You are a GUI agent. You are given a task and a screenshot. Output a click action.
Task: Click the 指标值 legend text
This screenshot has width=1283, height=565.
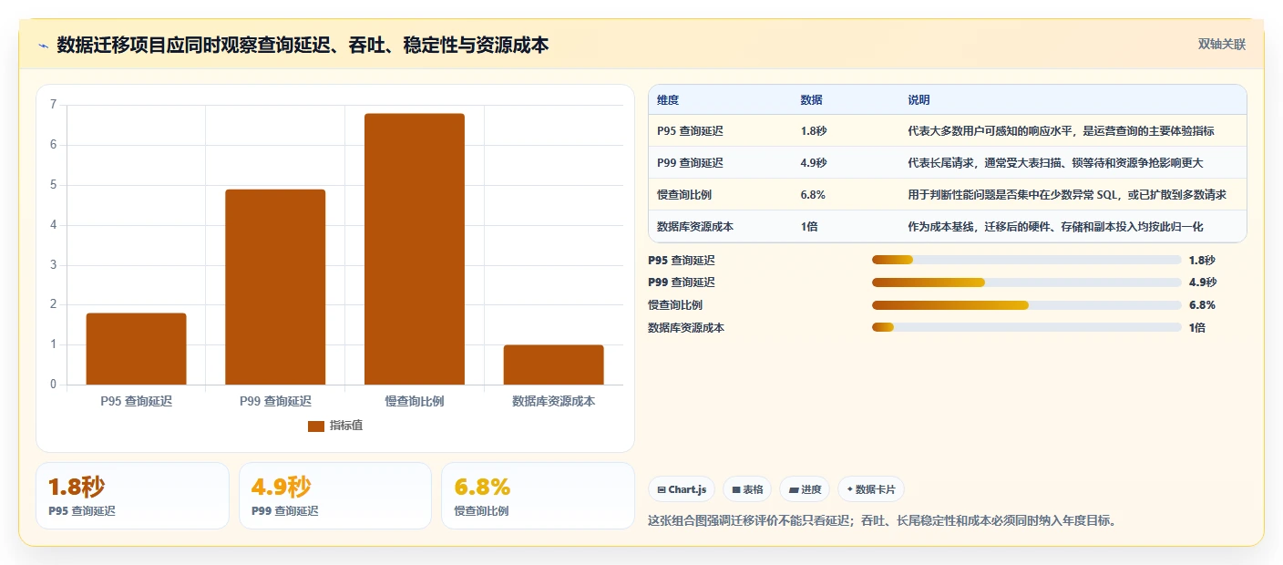(346, 426)
